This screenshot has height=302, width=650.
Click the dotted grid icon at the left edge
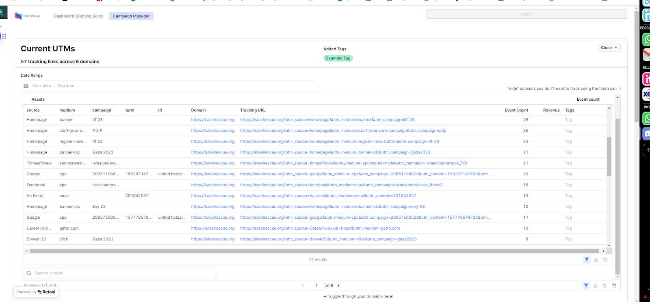(4, 36)
